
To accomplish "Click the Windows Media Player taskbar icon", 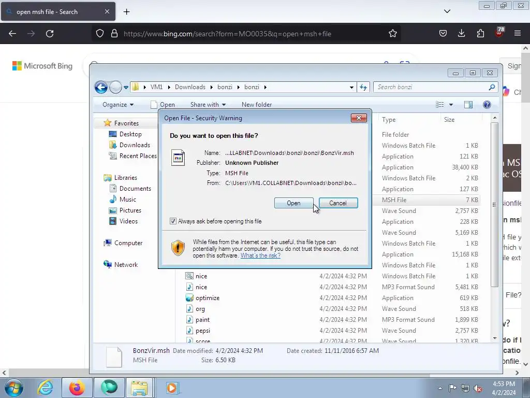I will pyautogui.click(x=172, y=388).
